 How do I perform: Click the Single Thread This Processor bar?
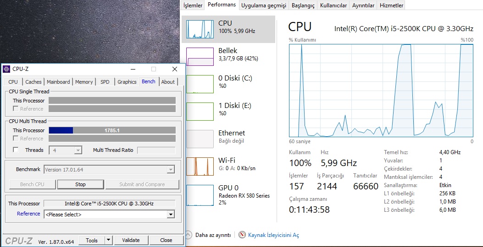pyautogui.click(x=112, y=101)
